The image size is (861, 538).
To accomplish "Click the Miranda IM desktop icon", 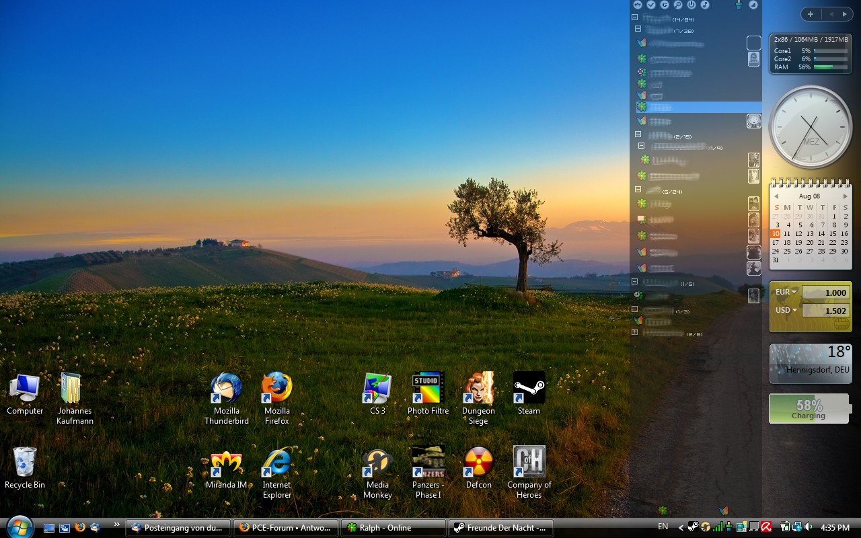I will click(226, 463).
